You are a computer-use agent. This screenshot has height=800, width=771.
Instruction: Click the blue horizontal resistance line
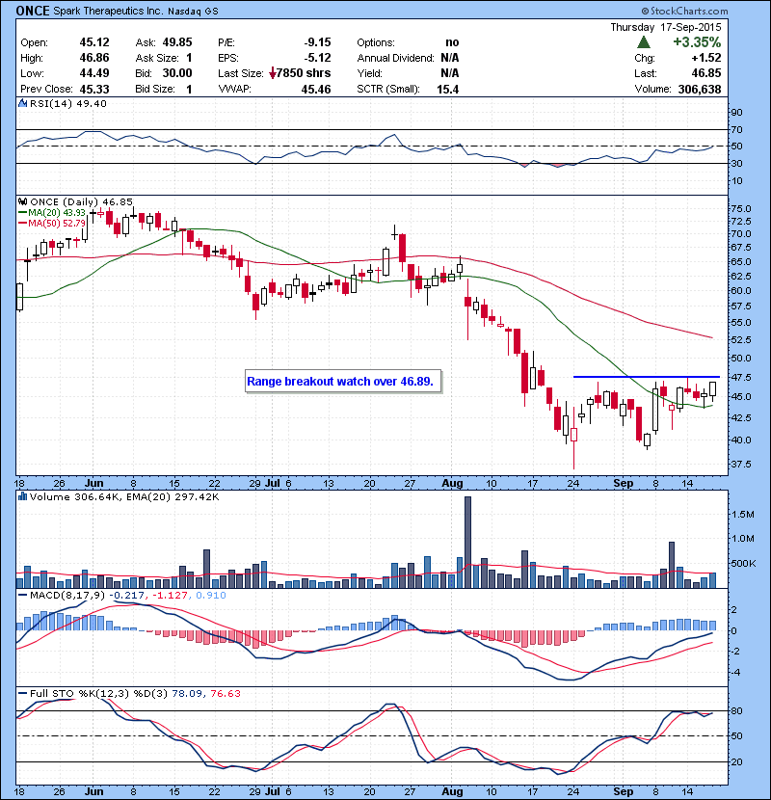[x=647, y=377]
